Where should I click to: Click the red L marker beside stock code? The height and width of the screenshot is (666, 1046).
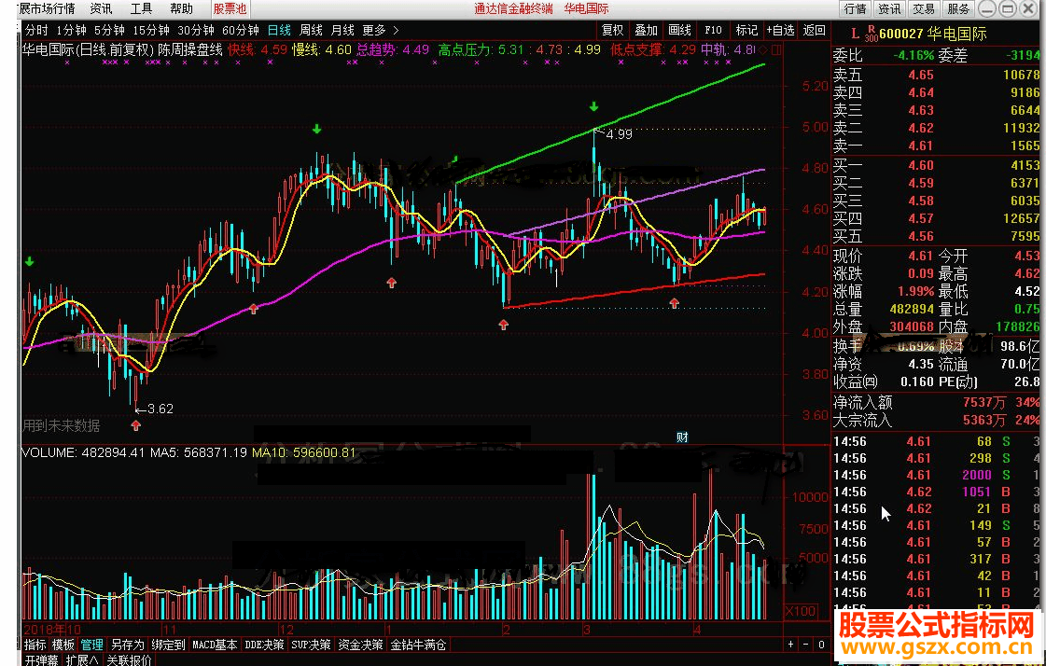pyautogui.click(x=855, y=34)
